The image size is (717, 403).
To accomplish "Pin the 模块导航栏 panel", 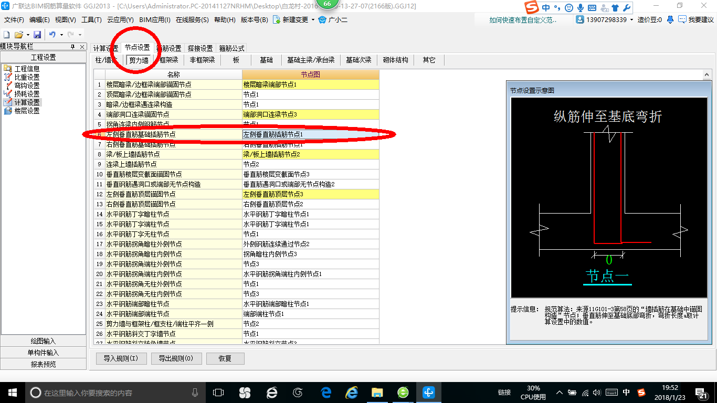I will tap(73, 47).
